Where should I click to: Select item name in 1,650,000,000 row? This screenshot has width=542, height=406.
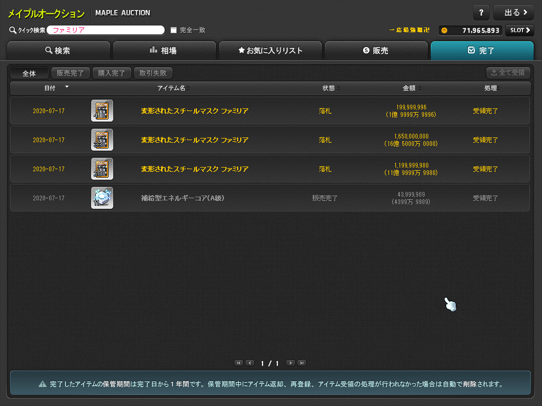point(195,140)
